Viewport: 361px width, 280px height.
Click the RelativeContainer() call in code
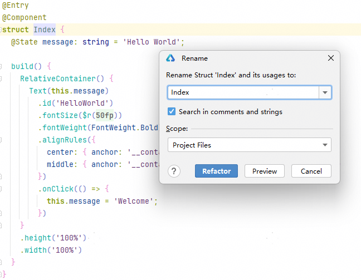[62, 78]
